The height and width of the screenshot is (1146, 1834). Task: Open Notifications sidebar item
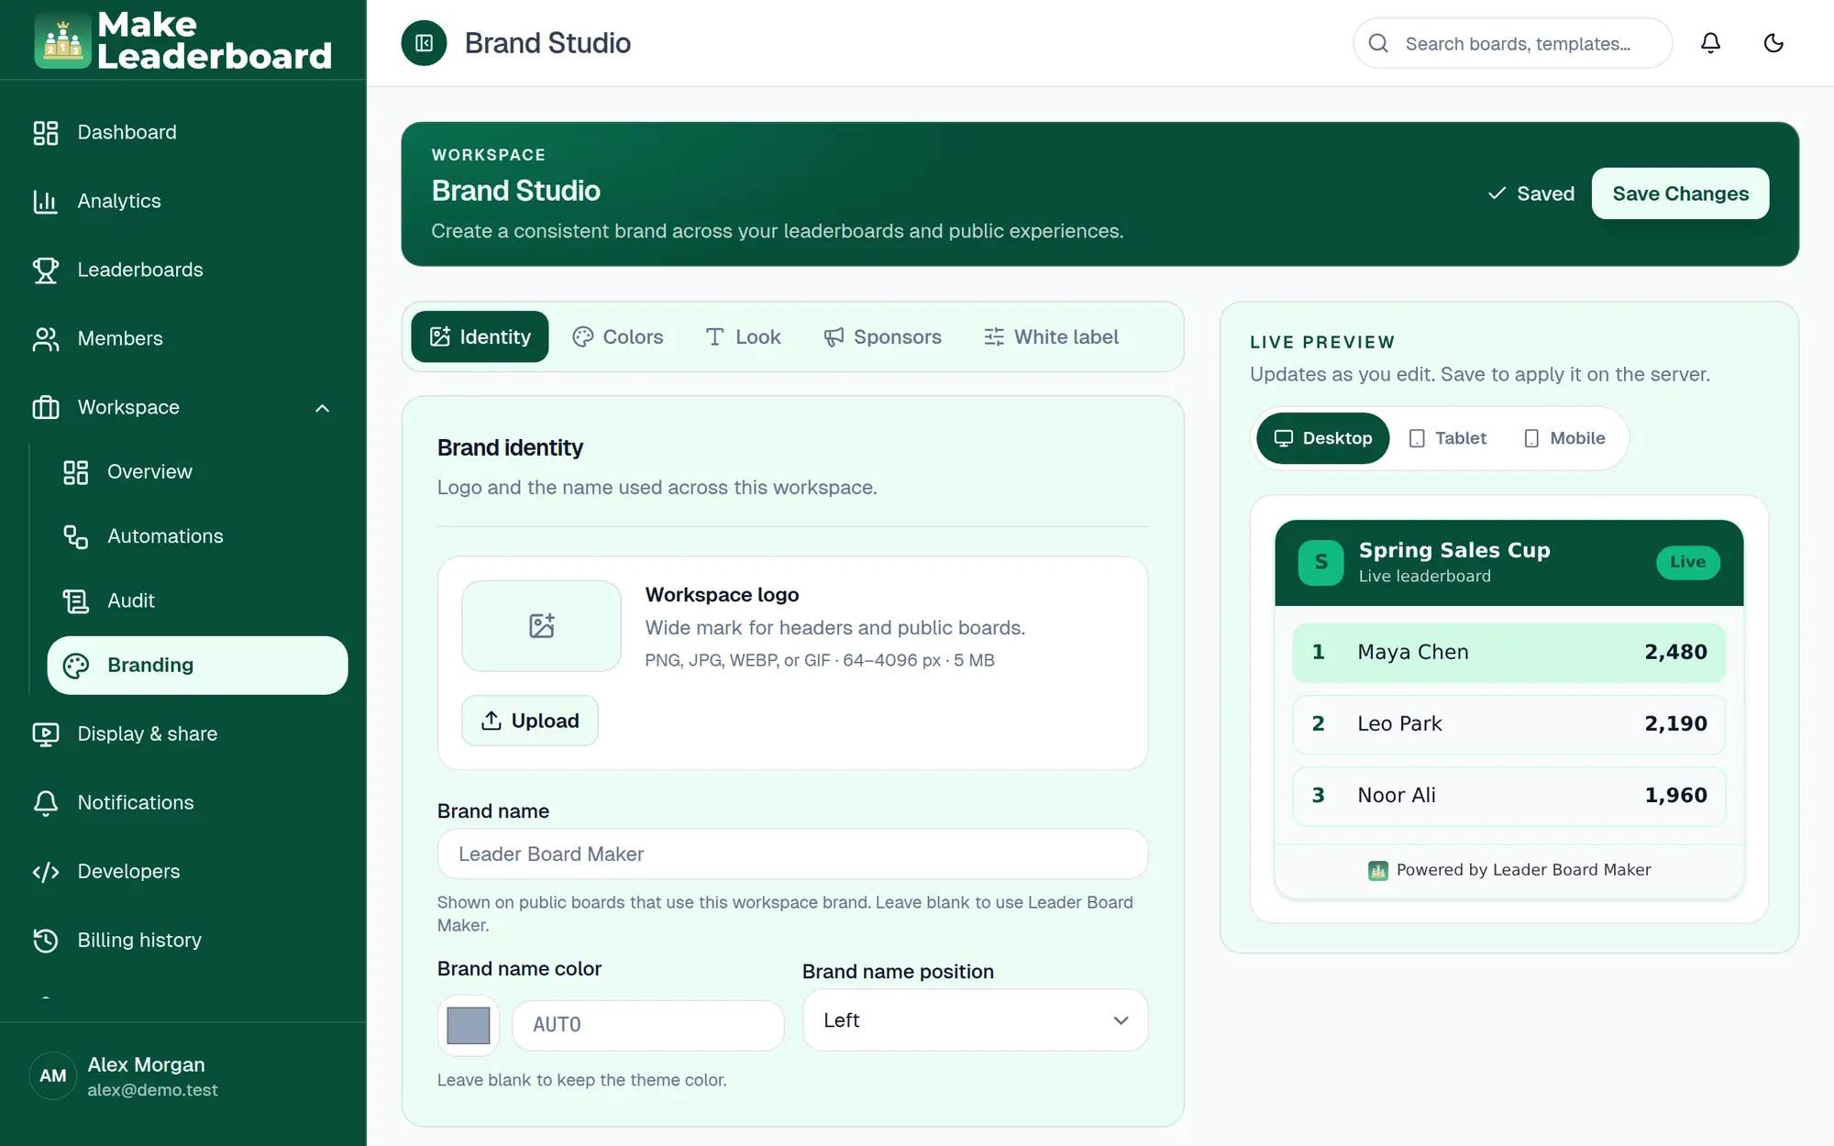(x=183, y=802)
